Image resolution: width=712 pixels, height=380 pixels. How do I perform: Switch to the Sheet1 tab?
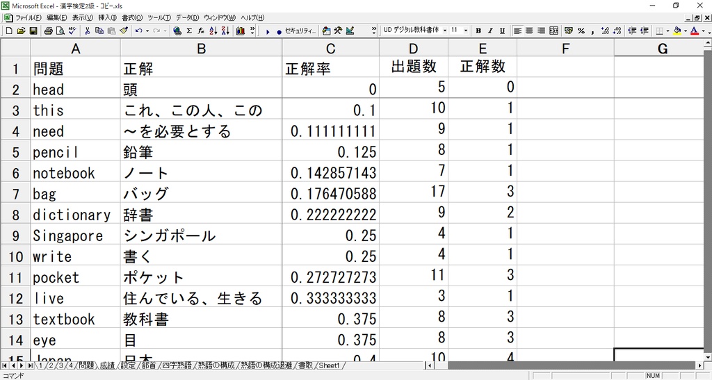(x=329, y=365)
